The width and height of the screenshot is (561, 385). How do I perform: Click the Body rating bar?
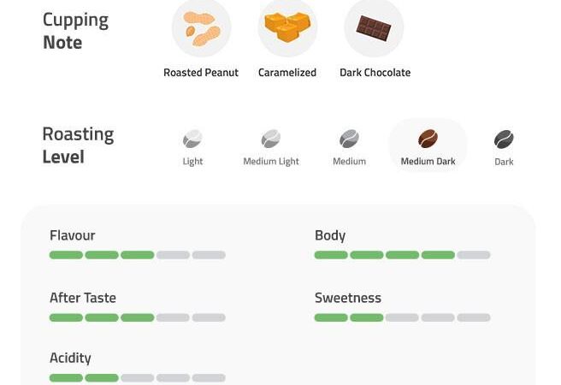(x=402, y=255)
